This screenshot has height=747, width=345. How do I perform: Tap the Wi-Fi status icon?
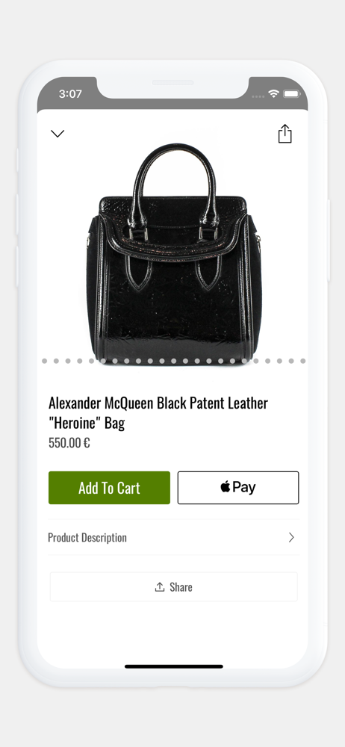pyautogui.click(x=273, y=93)
